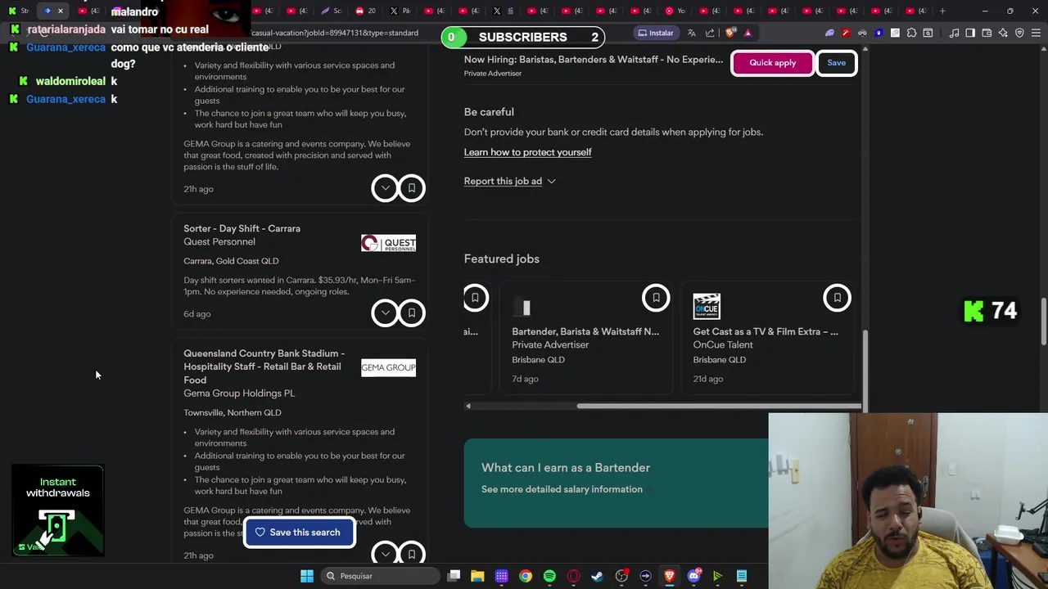Open a new tab with plus button
1048x589 pixels.
point(942,11)
